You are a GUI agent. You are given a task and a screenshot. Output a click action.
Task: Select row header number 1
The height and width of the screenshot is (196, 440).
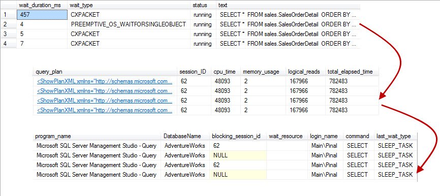pos(9,15)
